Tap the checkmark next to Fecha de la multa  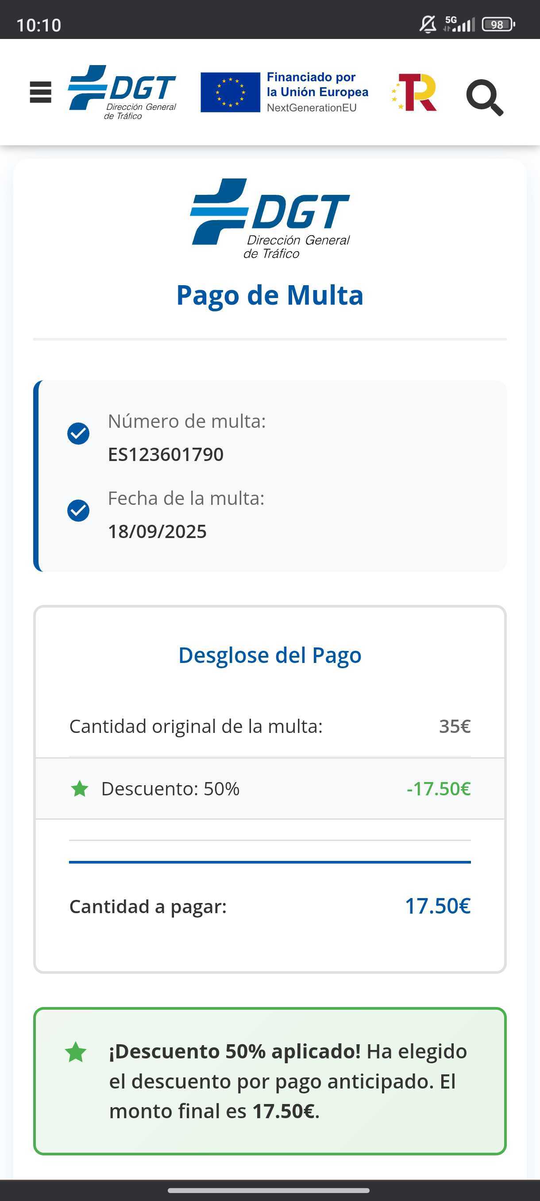click(78, 511)
